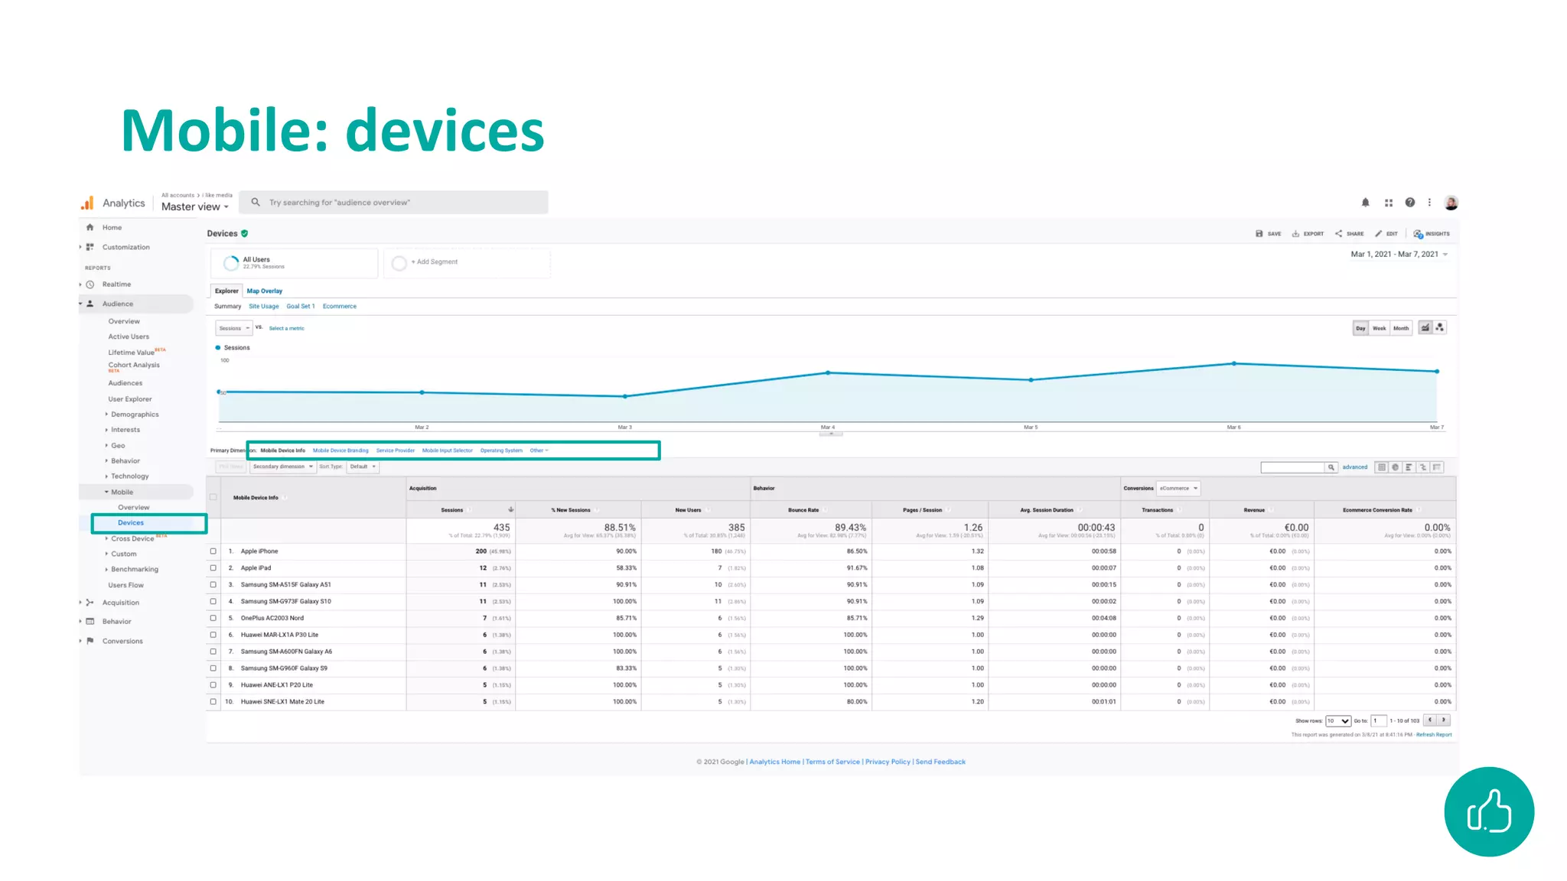Click the Refresh Report link
The image size is (1567, 881).
pyautogui.click(x=1433, y=735)
